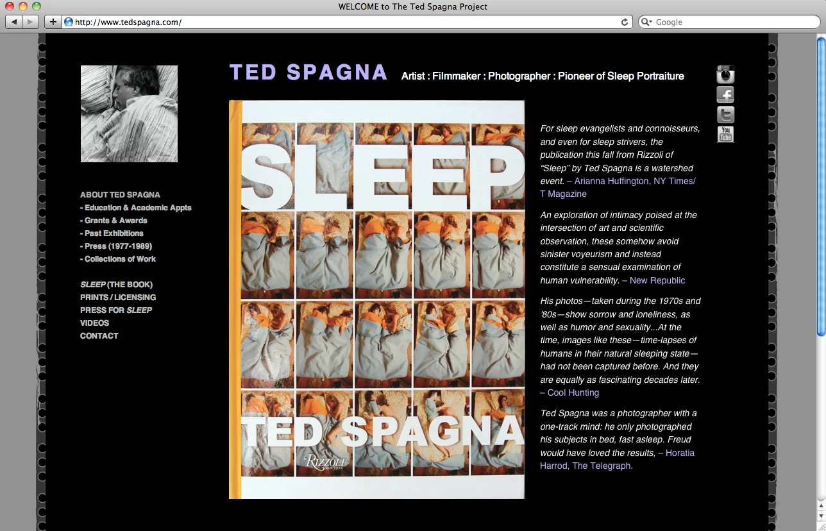
Task: Click the tagline Pioneer of Sleep Portraiture
Action: 621,76
